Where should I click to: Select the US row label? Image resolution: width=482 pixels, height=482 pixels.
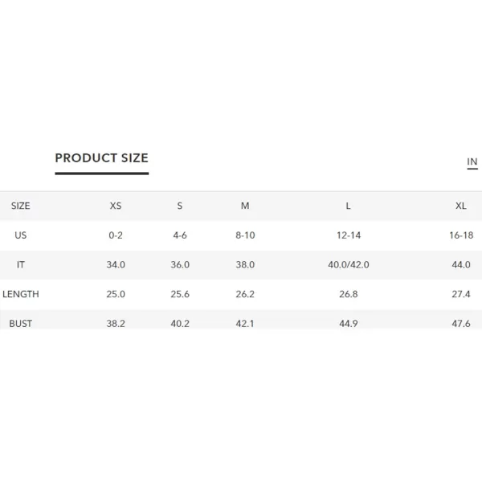[x=21, y=235]
